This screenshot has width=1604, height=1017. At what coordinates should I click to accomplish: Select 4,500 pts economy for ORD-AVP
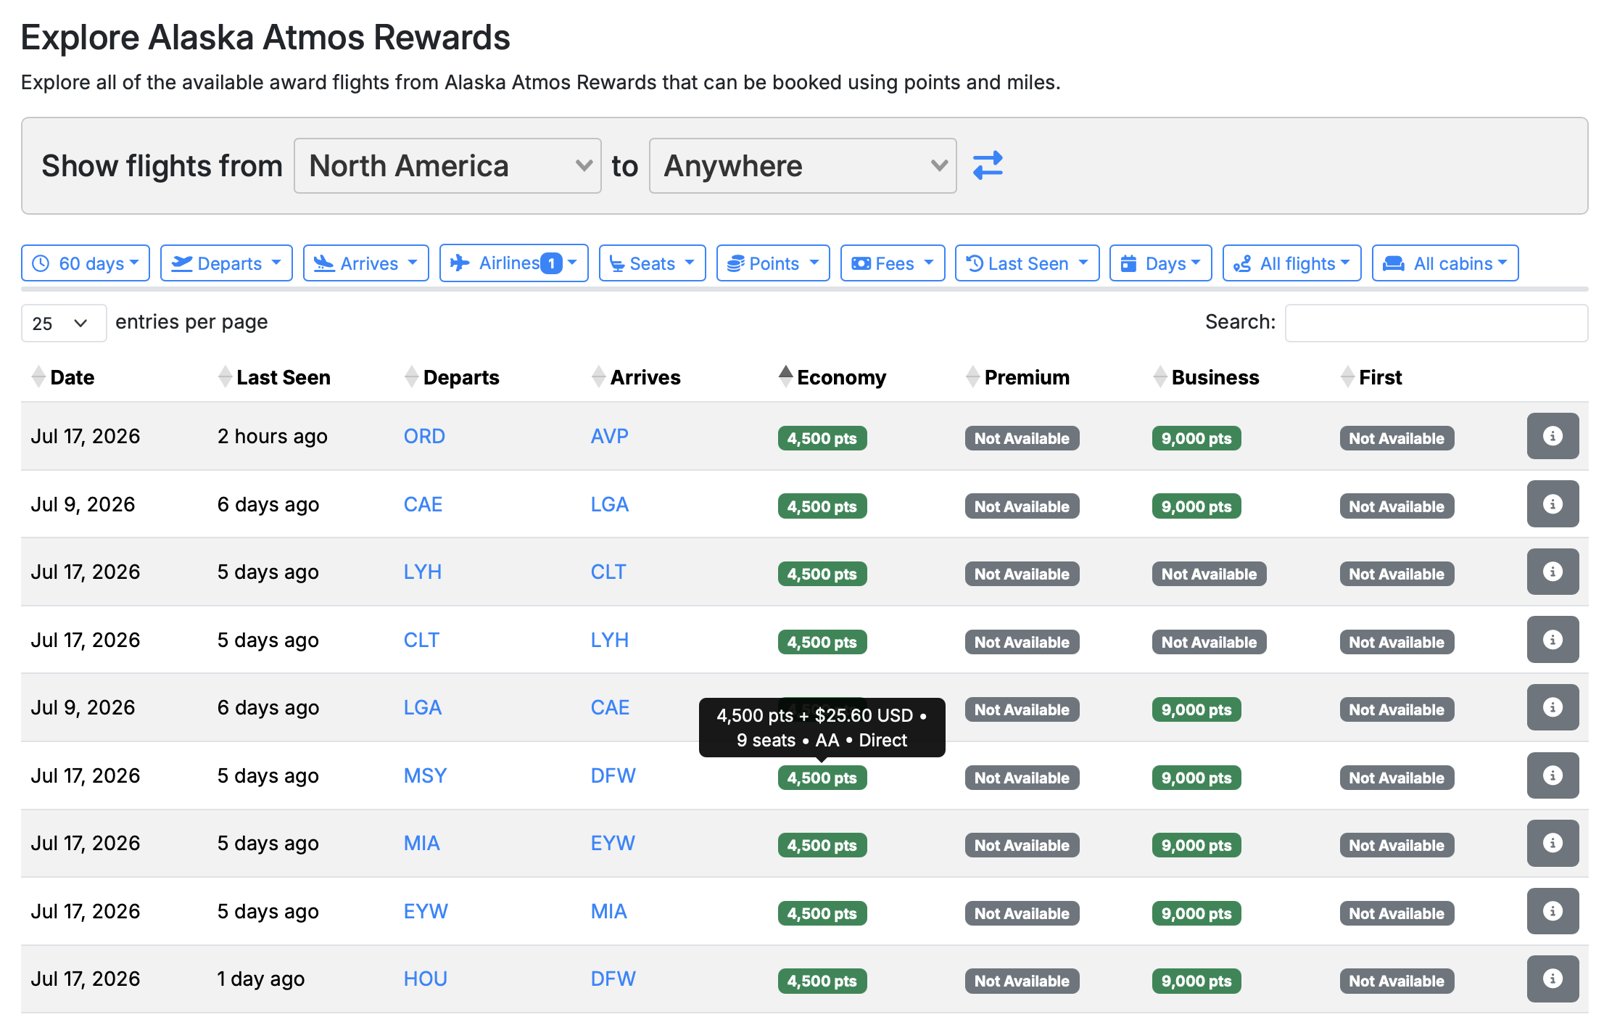[822, 438]
